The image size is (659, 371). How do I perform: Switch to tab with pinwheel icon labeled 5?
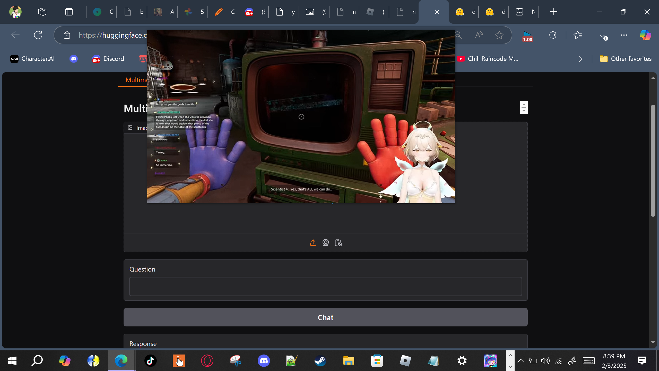(x=193, y=12)
